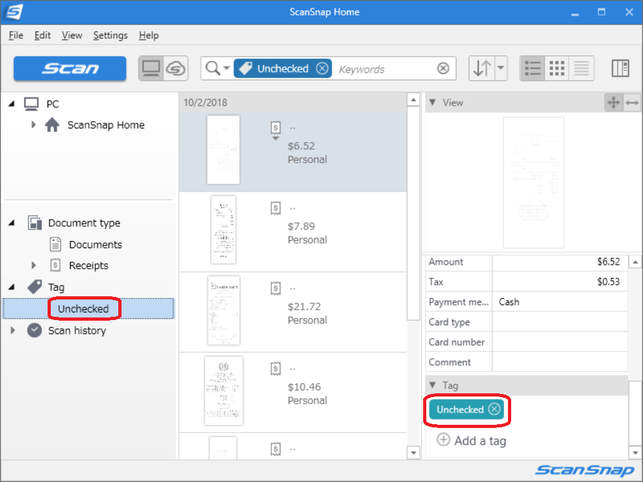The width and height of the screenshot is (643, 482).
Task: Collapse the Document type group
Action: click(12, 222)
